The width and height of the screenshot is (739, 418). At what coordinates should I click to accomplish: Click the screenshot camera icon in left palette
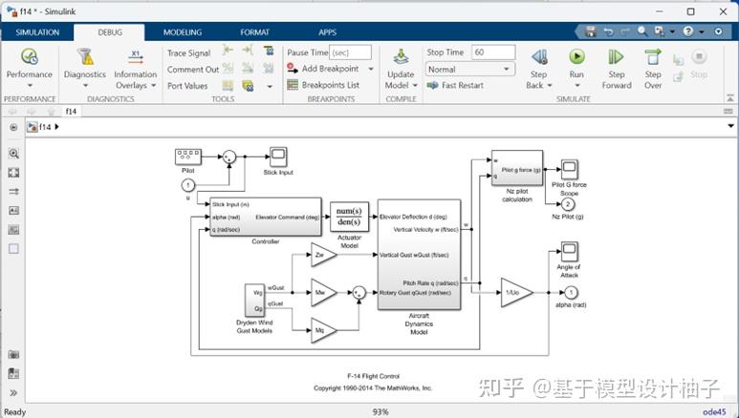pos(13,354)
